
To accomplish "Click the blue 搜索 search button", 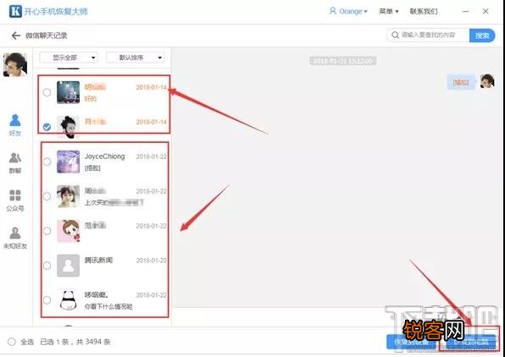I will click(482, 36).
